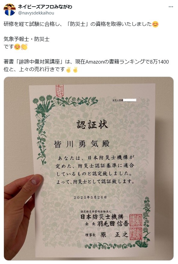178x264 pixels.
Task: Click the 日本防災士機構 organization name in the photo
Action: (102, 217)
